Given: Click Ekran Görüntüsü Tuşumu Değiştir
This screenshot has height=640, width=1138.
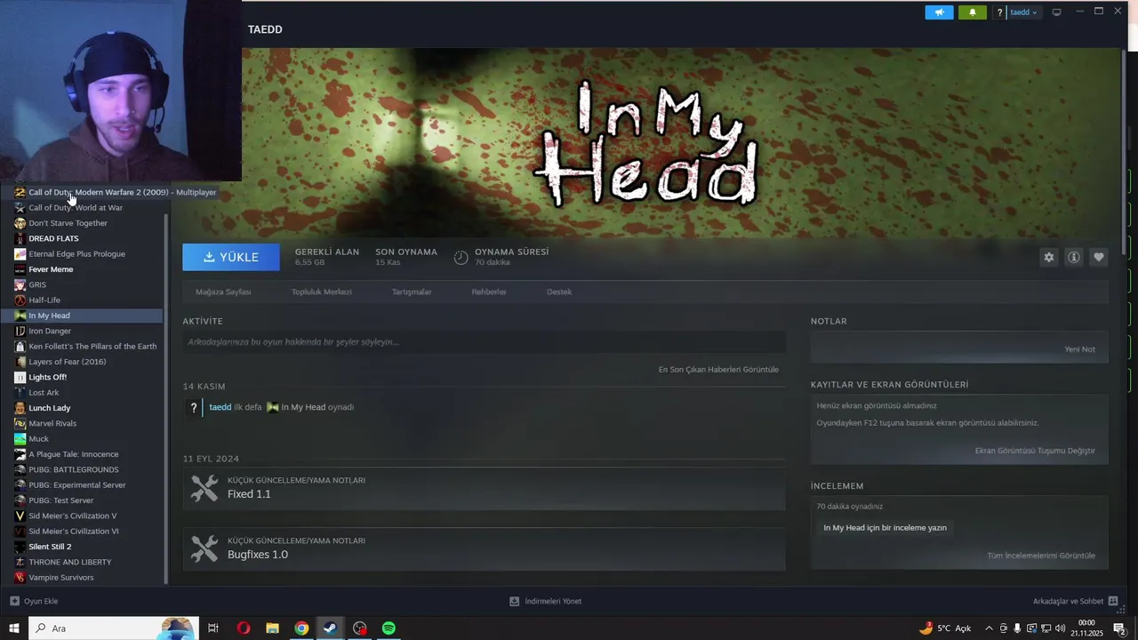Looking at the screenshot, I should pos(1035,451).
